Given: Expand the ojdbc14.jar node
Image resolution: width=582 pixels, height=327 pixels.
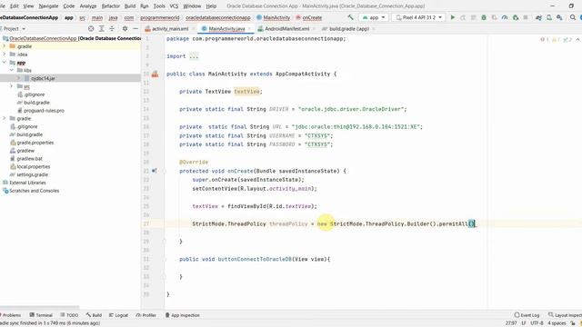Looking at the screenshot, I should point(18,78).
